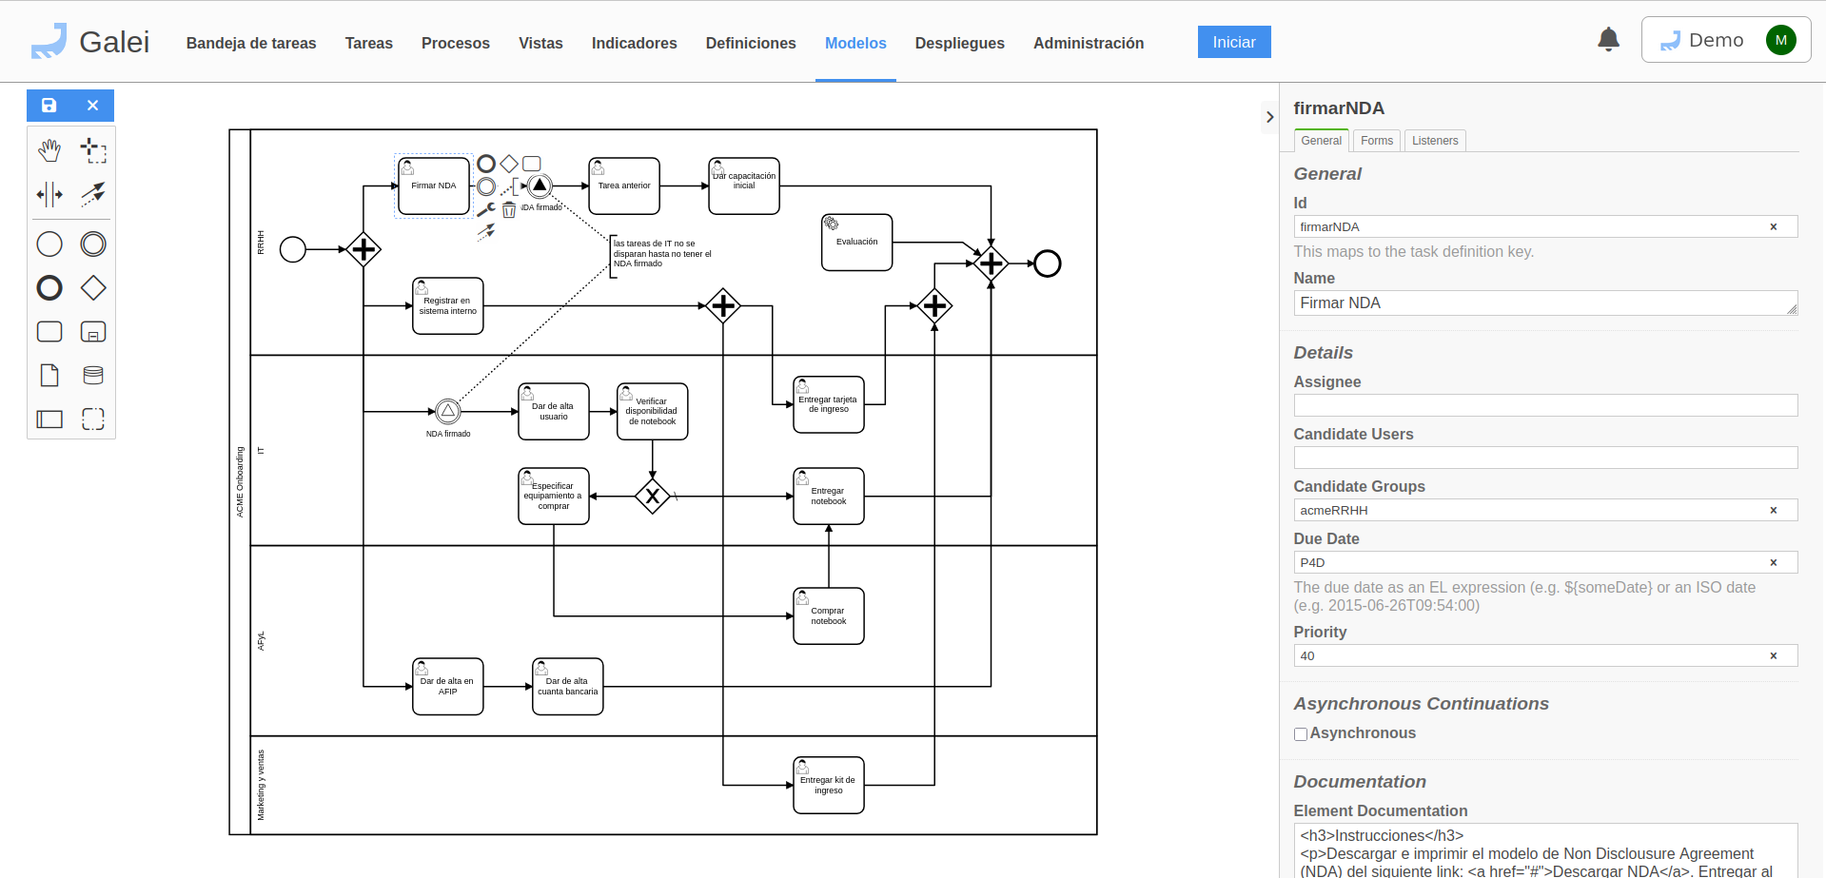Activate the Lasso selection tool

click(93, 150)
